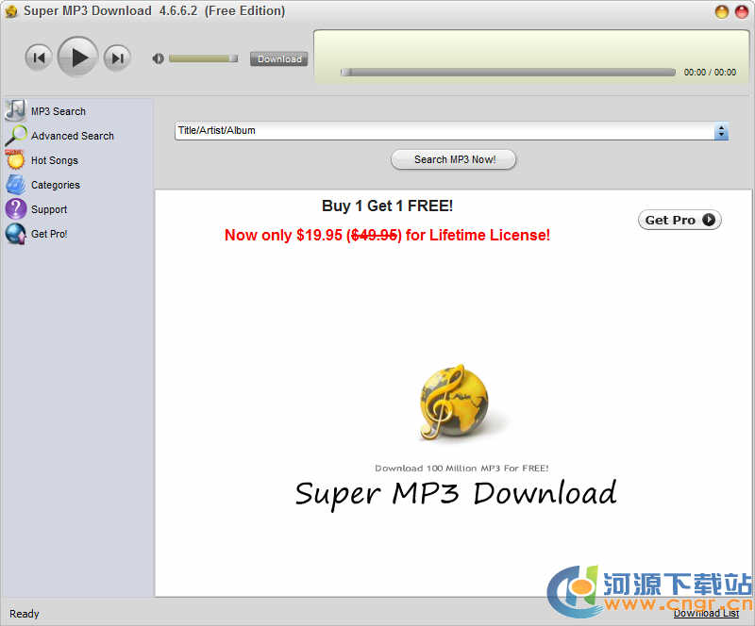Start playback with the play button
This screenshot has height=626, width=755.
[x=78, y=57]
